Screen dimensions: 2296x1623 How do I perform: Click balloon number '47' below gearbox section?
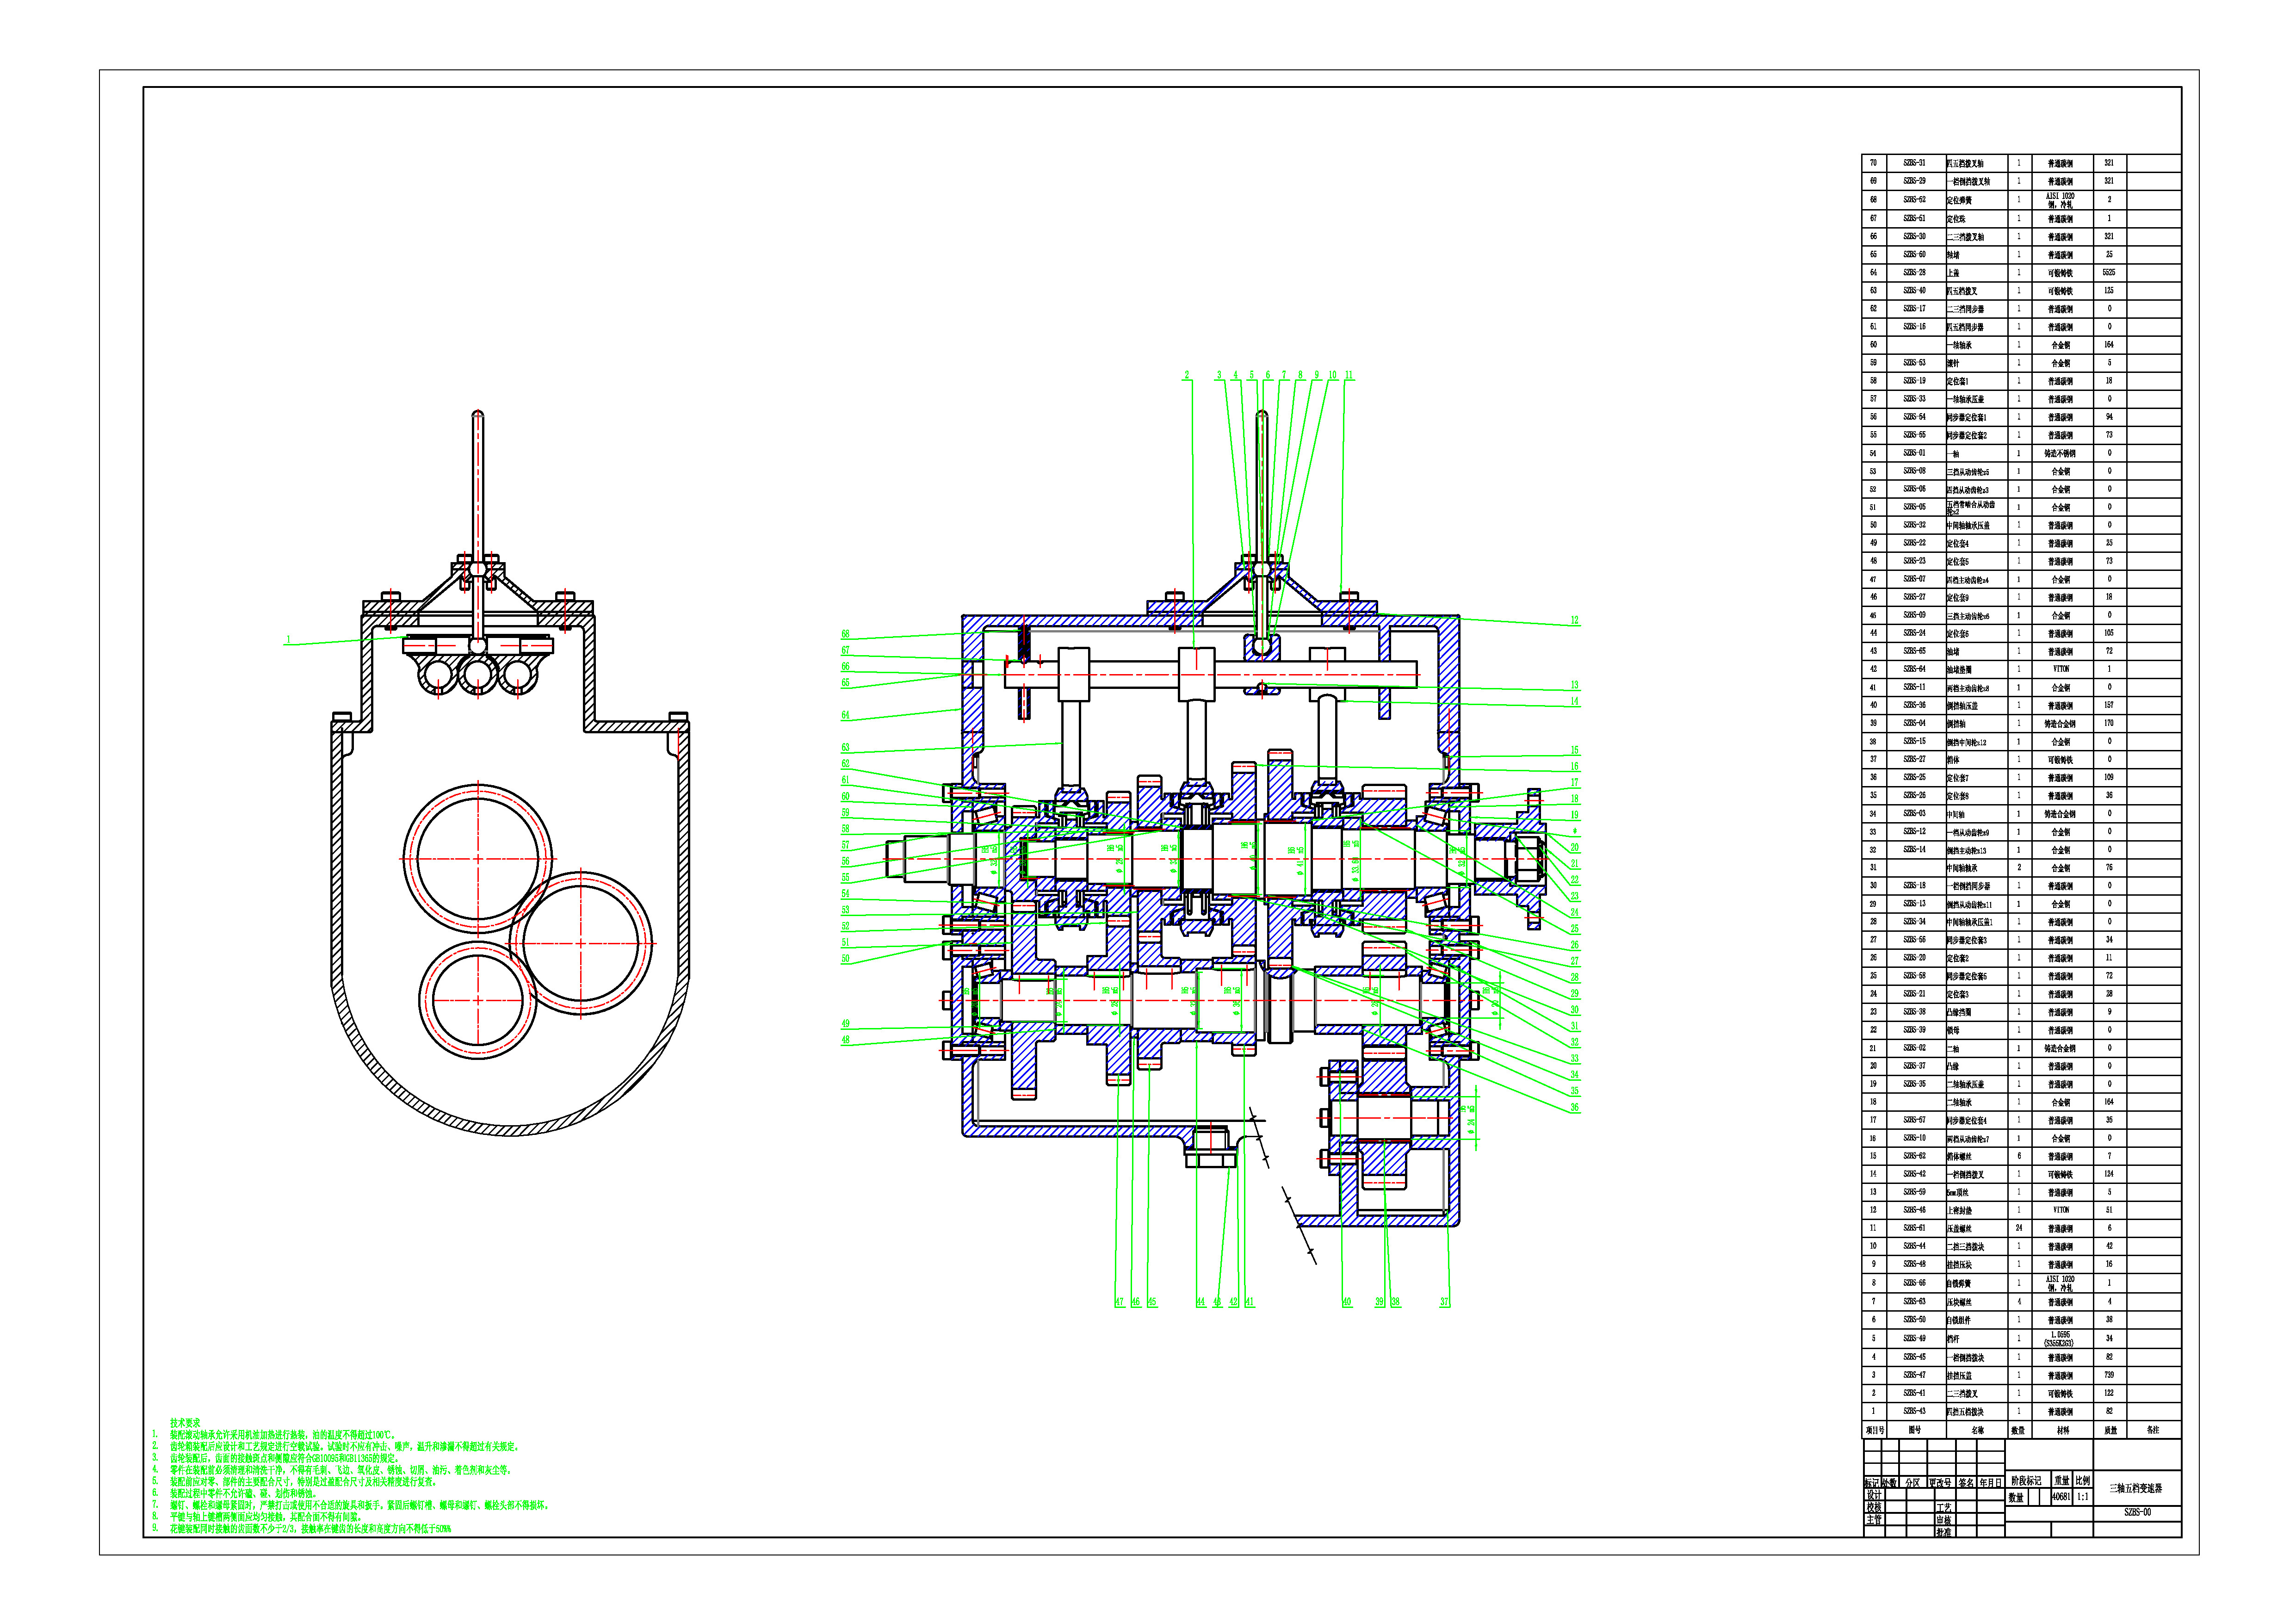click(x=1119, y=1302)
